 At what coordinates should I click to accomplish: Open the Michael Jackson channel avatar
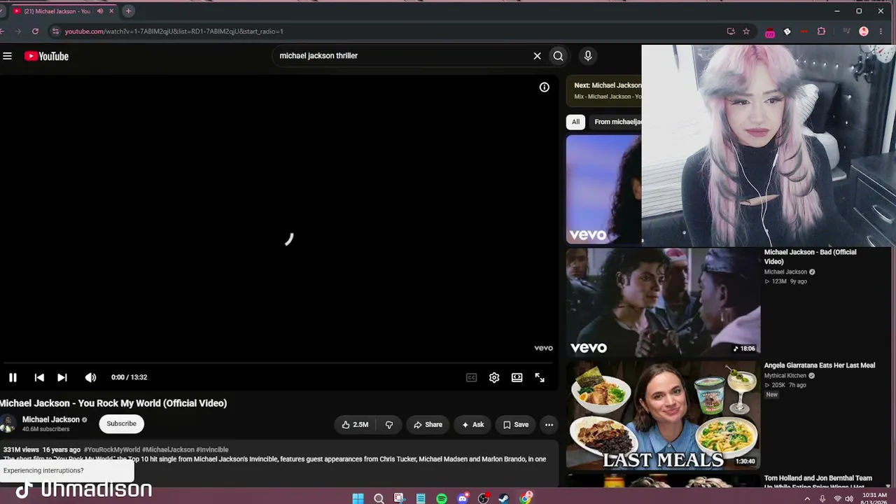[8, 423]
